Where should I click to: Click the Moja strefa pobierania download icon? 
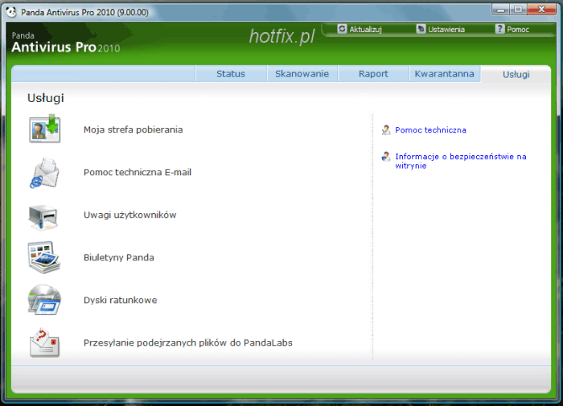click(x=45, y=129)
